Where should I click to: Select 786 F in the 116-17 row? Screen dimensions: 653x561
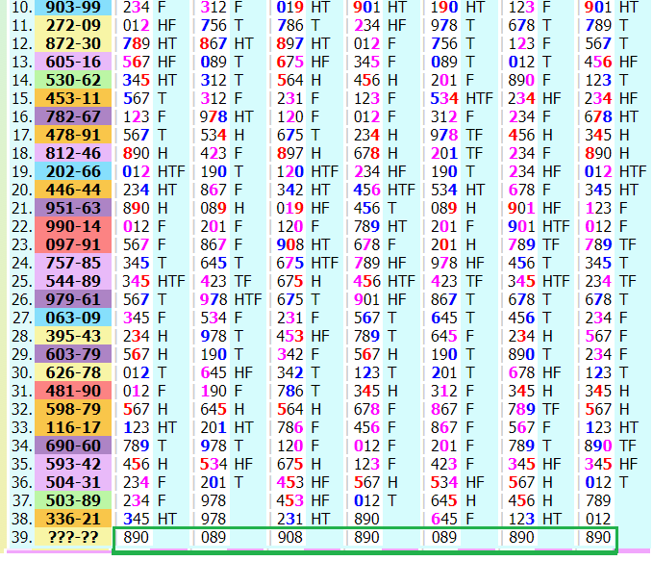pyautogui.click(x=298, y=427)
